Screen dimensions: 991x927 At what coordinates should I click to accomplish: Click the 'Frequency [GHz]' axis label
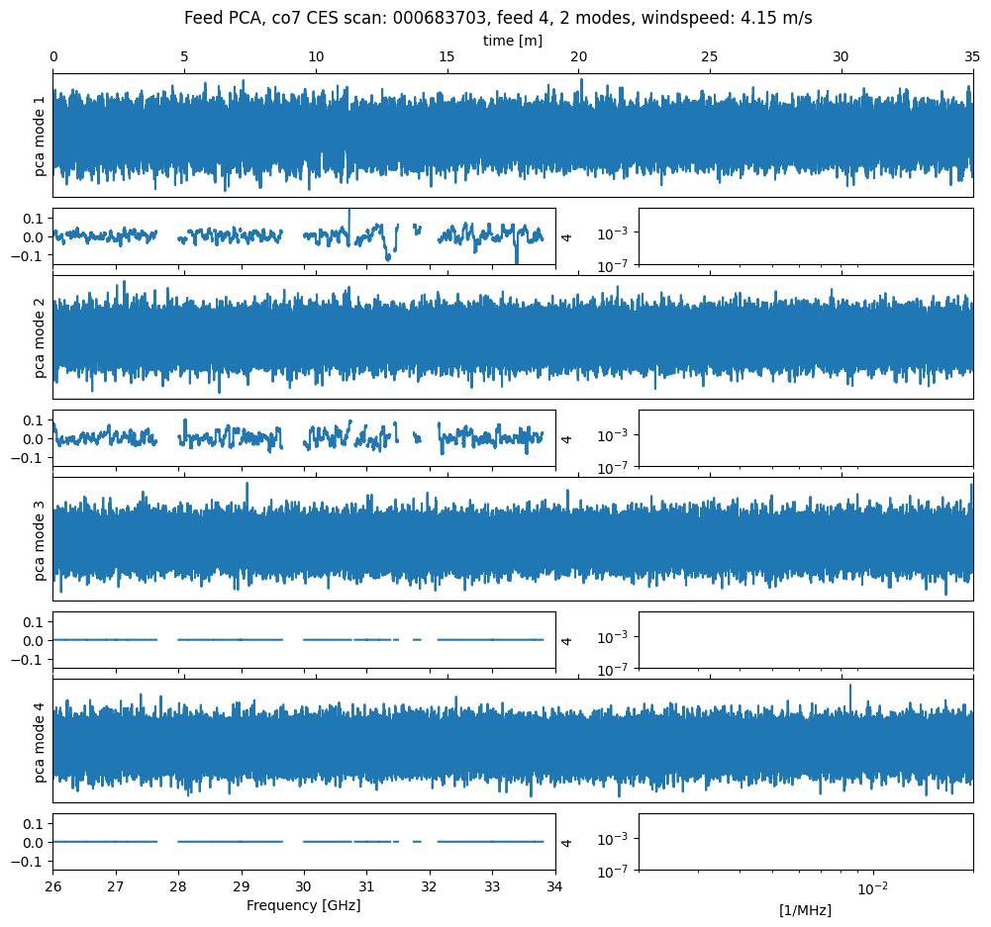pyautogui.click(x=303, y=905)
